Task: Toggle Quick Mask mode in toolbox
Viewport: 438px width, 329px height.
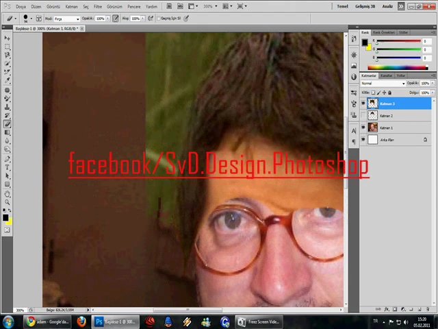Action: [x=8, y=230]
